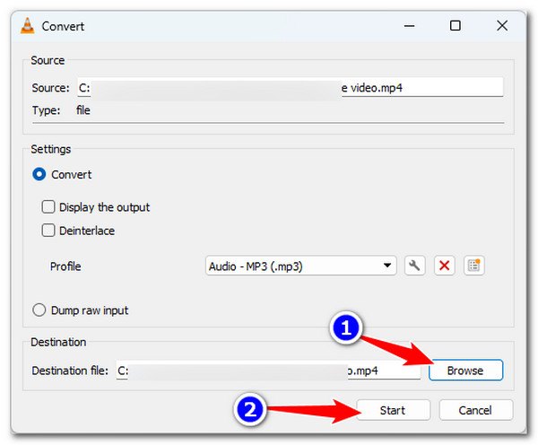
Task: Click the Destination file input field
Action: click(268, 371)
